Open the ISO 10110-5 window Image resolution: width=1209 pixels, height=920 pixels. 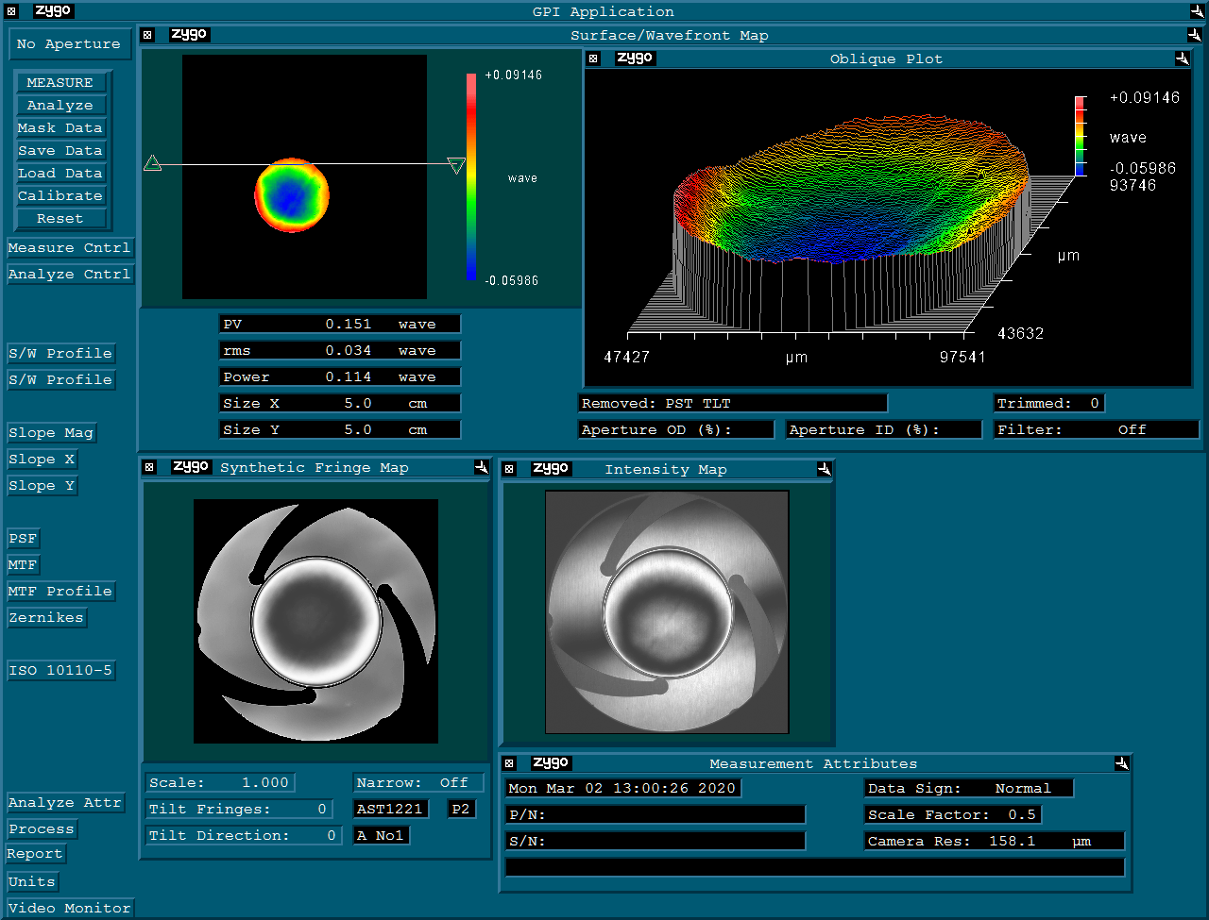tap(60, 671)
